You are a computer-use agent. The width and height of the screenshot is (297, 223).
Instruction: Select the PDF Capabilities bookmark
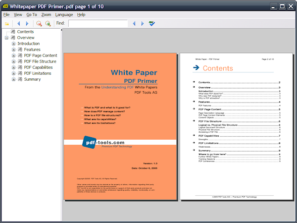pos(38,67)
